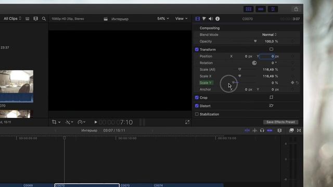Uncheck the Distort checkbox
This screenshot has width=333, height=187.
click(x=197, y=106)
